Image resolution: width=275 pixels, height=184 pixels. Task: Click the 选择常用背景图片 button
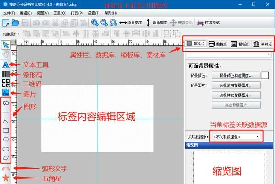click(236, 85)
